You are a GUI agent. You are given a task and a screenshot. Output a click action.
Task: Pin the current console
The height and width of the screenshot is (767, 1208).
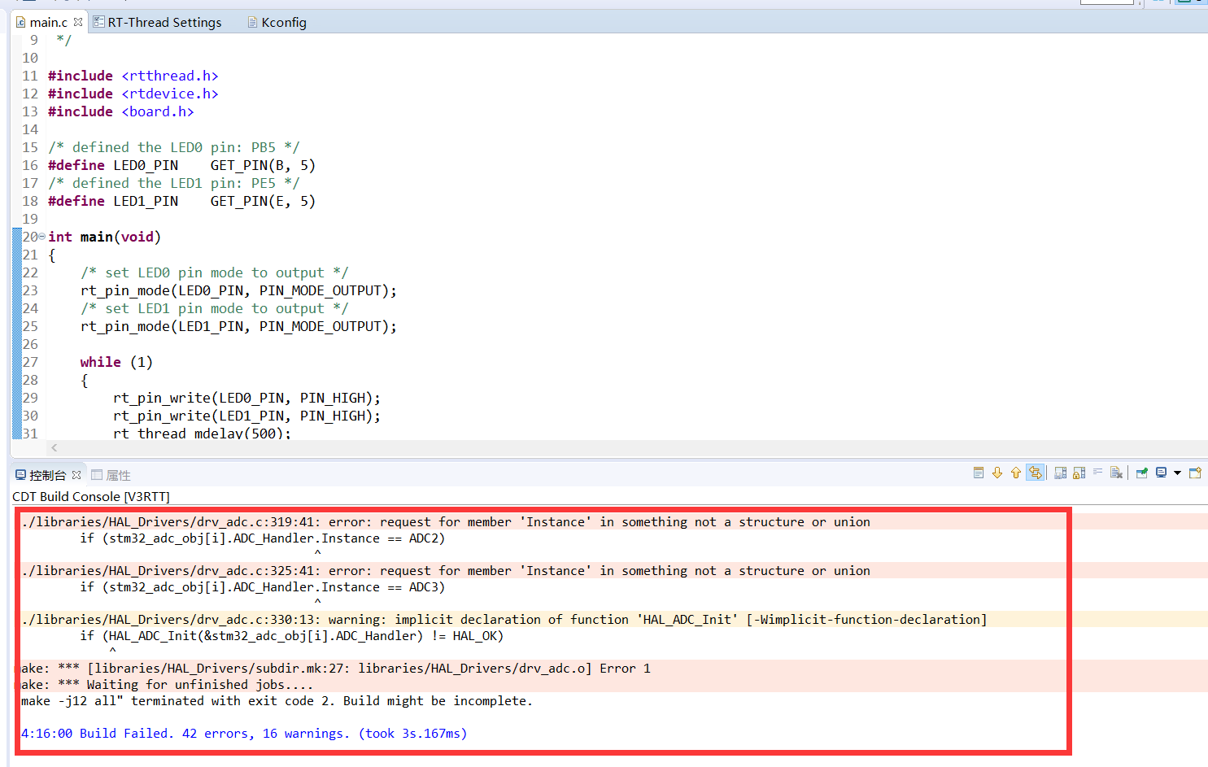coord(1142,473)
